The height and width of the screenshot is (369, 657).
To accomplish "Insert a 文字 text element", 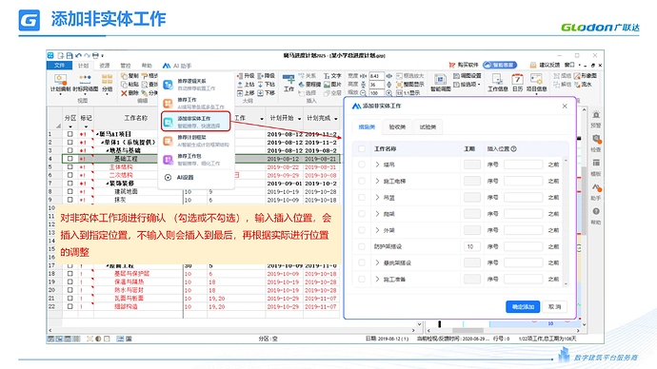I will [x=332, y=76].
